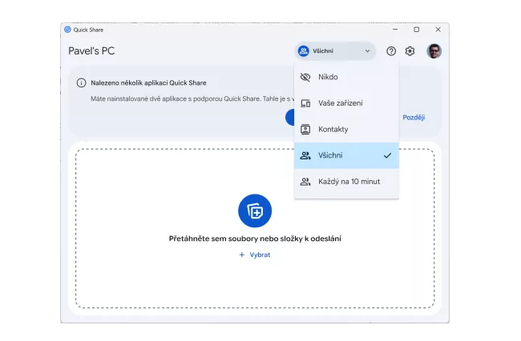
Task: Click the crossed-eye icon next to Nikdo
Action: [305, 77]
